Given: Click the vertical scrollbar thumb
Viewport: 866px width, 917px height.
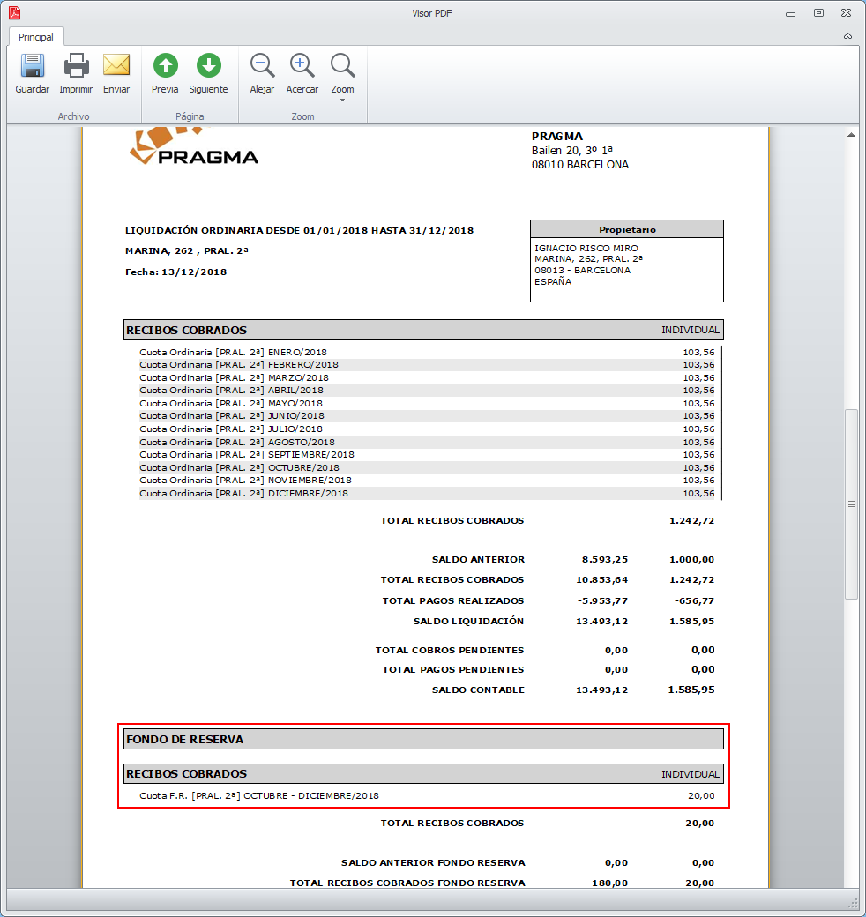Looking at the screenshot, I should point(851,503).
